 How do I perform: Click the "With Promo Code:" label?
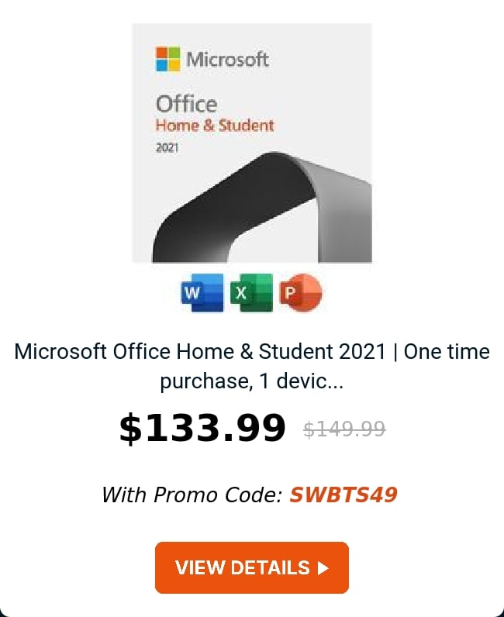(192, 495)
